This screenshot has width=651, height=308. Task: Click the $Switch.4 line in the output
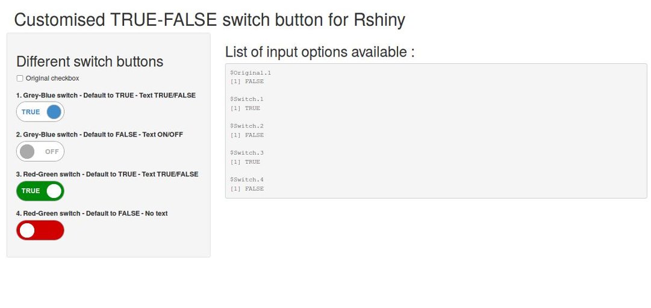(x=247, y=179)
